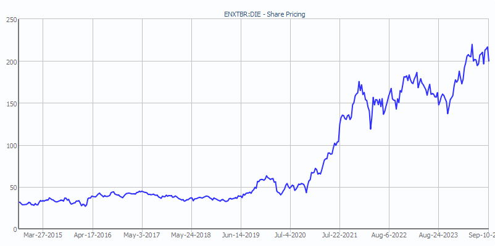Screen dimensions: 495x246
Task: Select the May-24-2018 x-axis label
Action: tap(191, 236)
